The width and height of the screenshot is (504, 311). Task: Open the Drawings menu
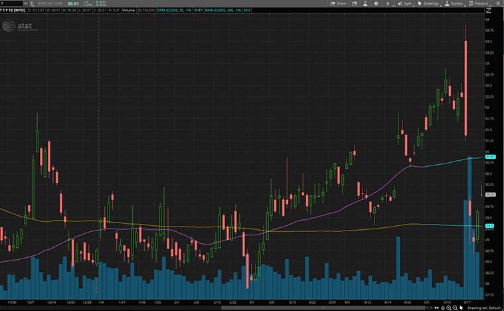pos(429,3)
